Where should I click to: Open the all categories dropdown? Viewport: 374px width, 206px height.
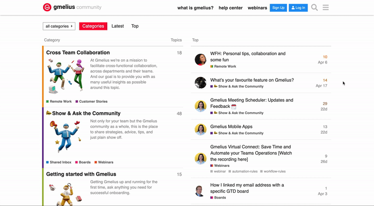click(59, 26)
